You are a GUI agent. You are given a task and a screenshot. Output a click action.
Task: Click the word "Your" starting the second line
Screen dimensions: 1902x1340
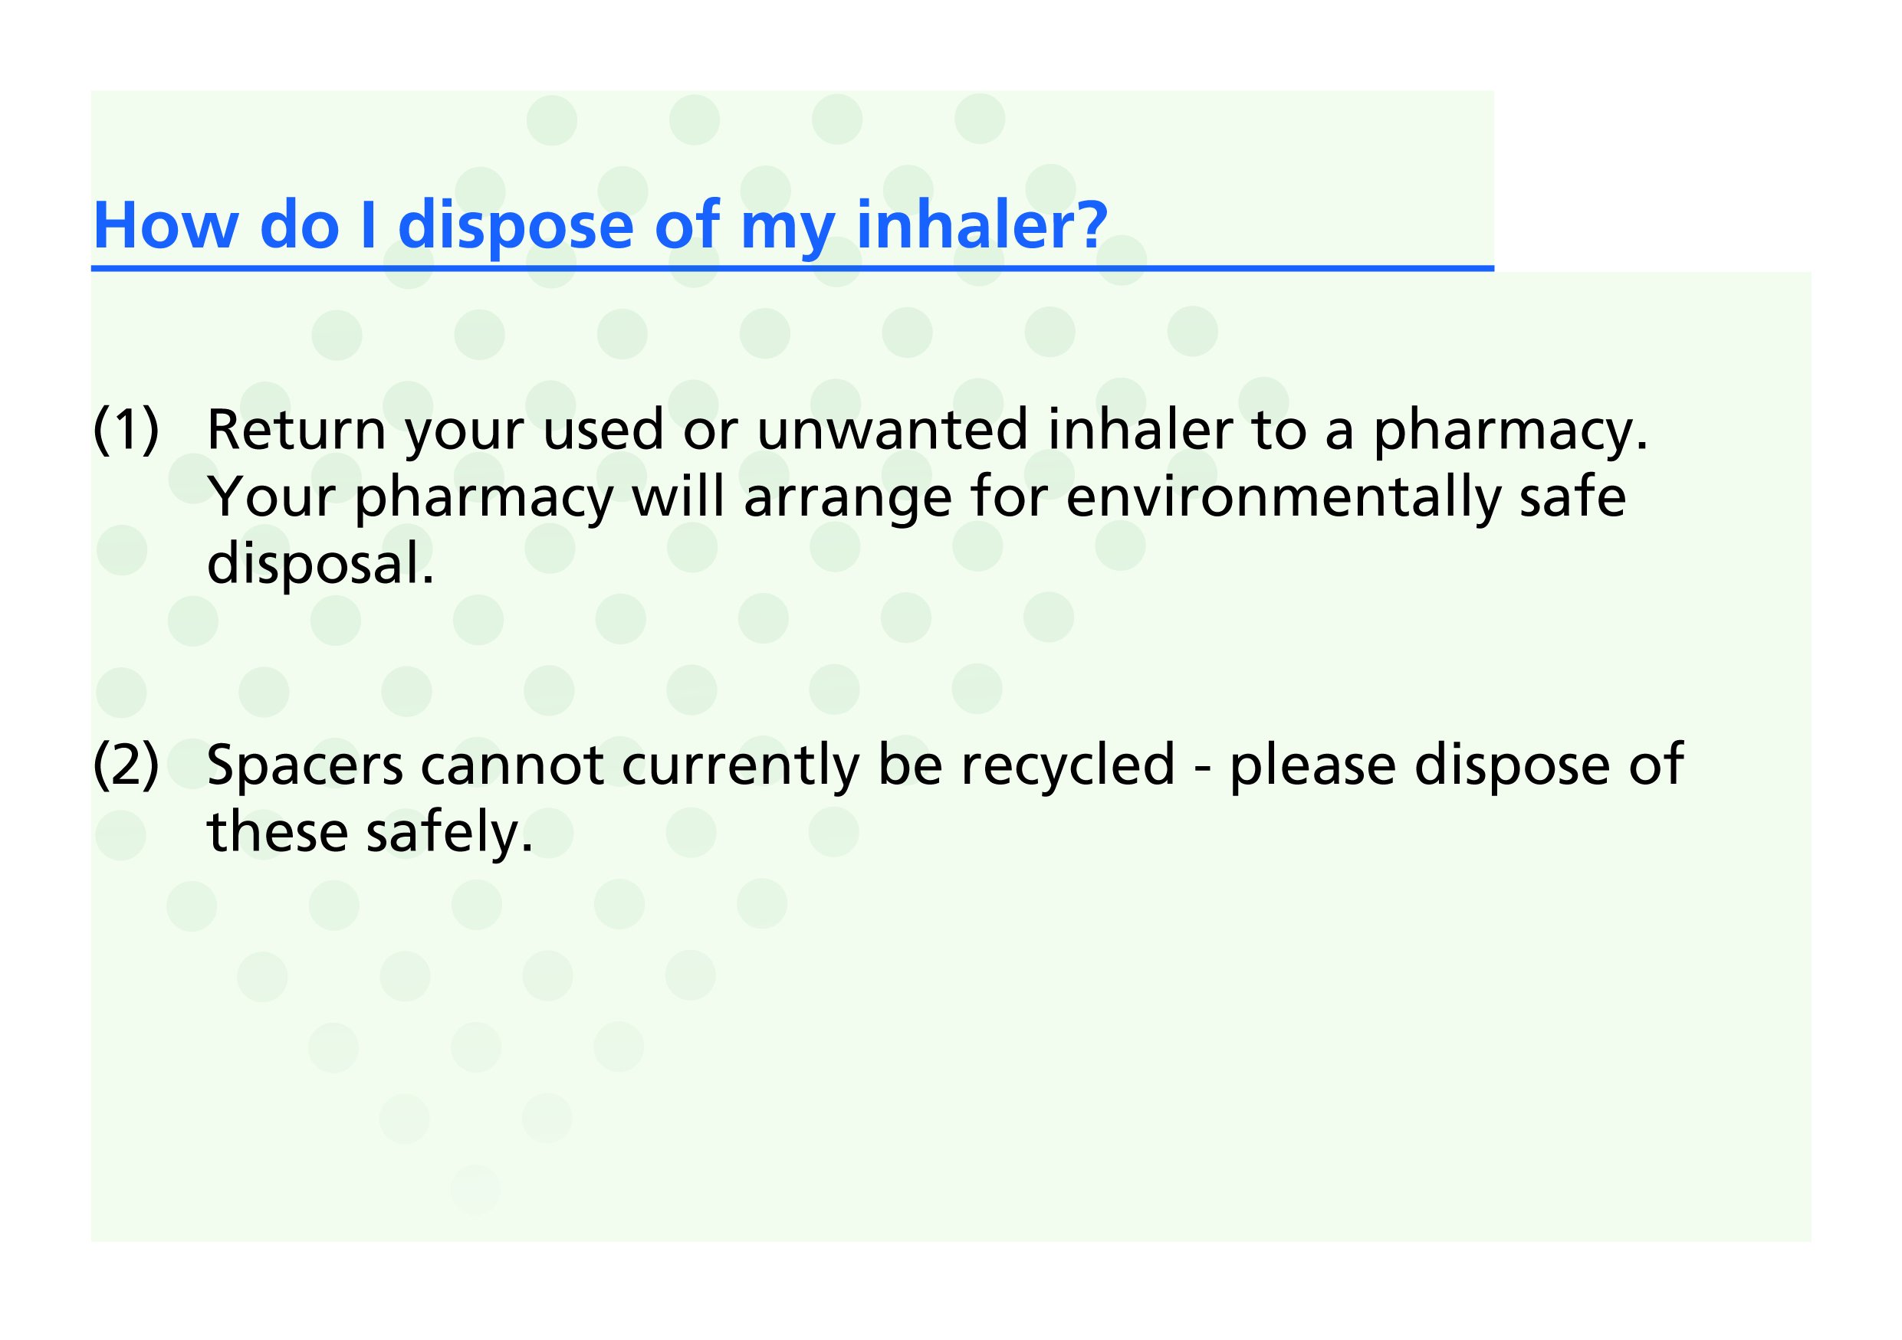tap(271, 498)
